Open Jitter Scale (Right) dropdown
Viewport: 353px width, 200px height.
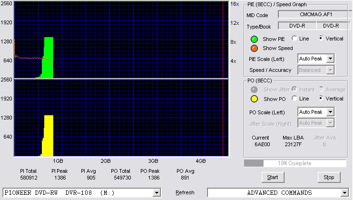(x=330, y=123)
